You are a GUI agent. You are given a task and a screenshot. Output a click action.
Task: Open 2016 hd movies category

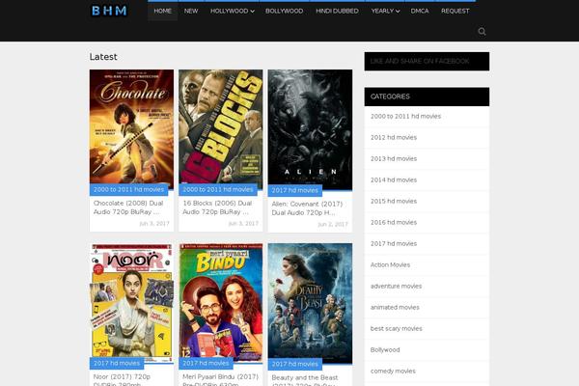coord(394,222)
